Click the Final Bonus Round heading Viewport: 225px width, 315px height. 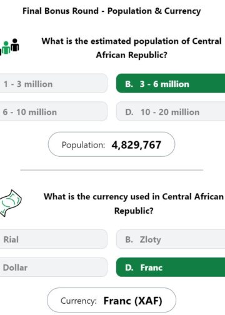click(x=112, y=11)
